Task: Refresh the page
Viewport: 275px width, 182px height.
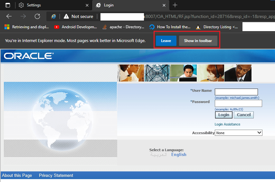Action: point(37,16)
